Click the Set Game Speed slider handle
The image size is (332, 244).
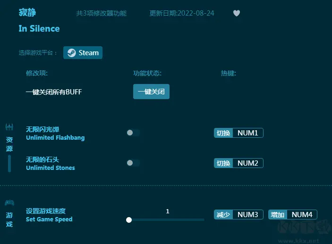pos(129,219)
